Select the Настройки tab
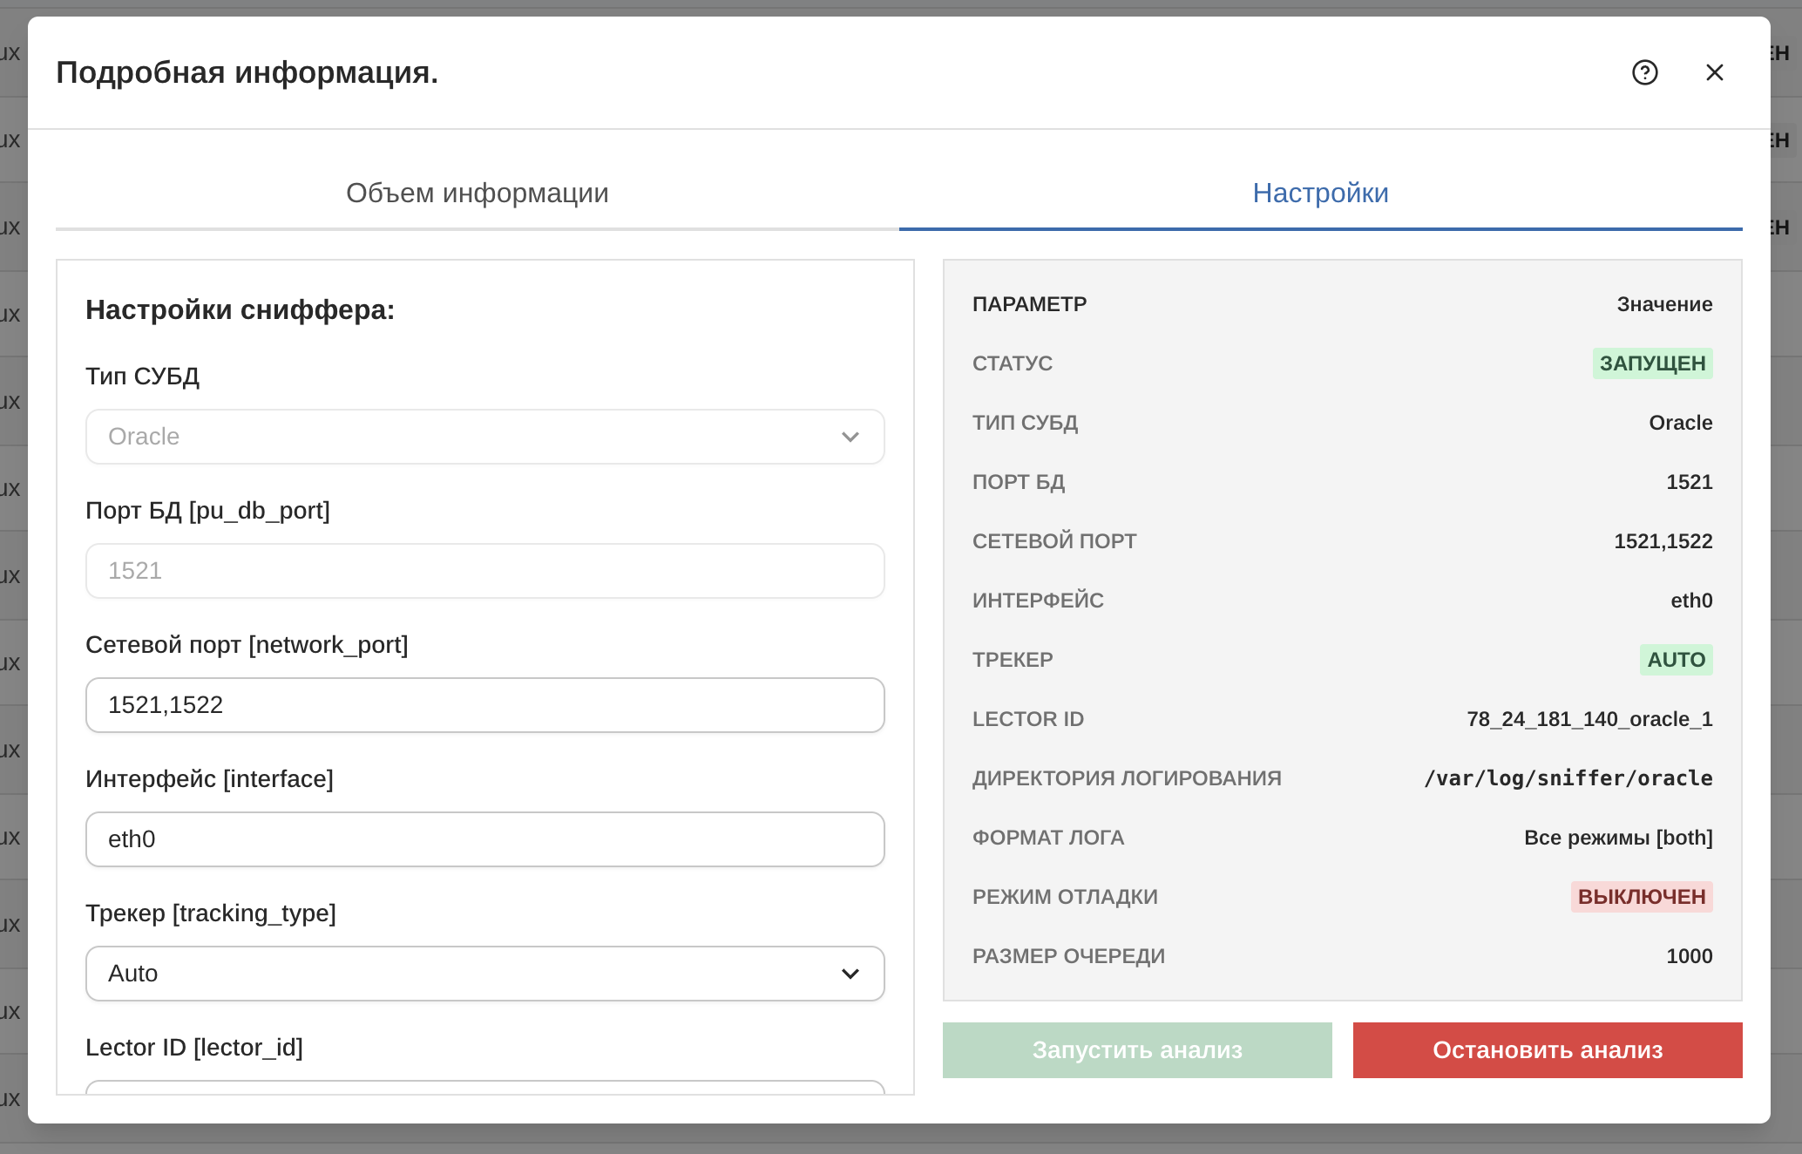1802x1154 pixels. (1320, 193)
